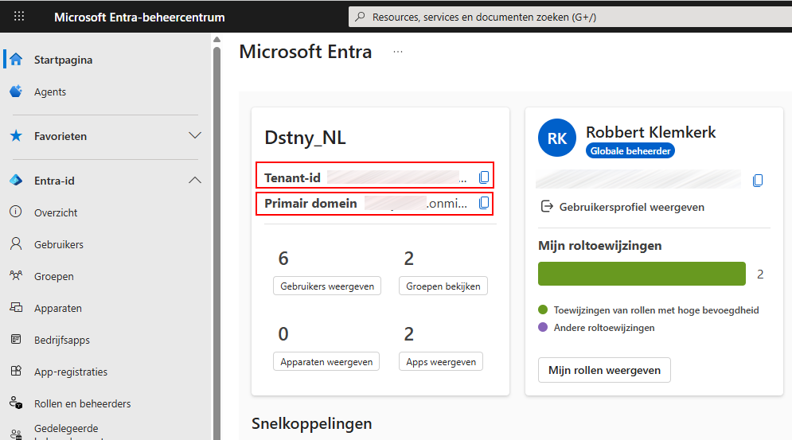The image size is (792, 440).
Task: Copy the Tenant-id value
Action: click(484, 177)
